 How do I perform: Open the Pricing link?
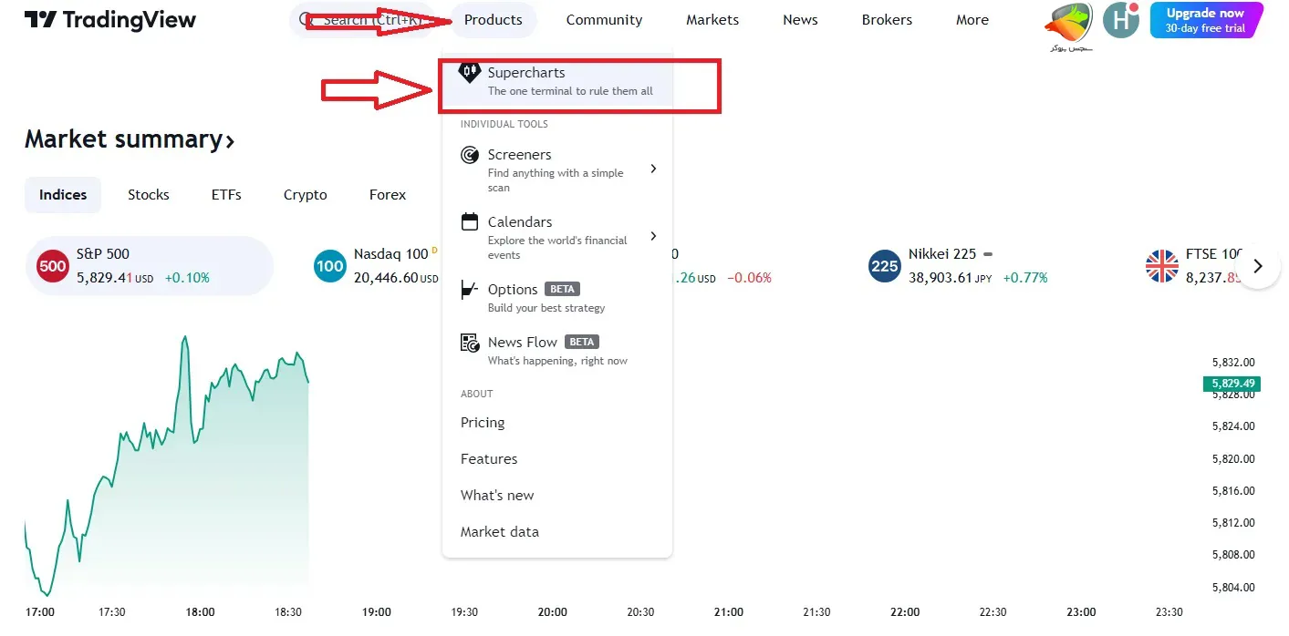click(483, 423)
